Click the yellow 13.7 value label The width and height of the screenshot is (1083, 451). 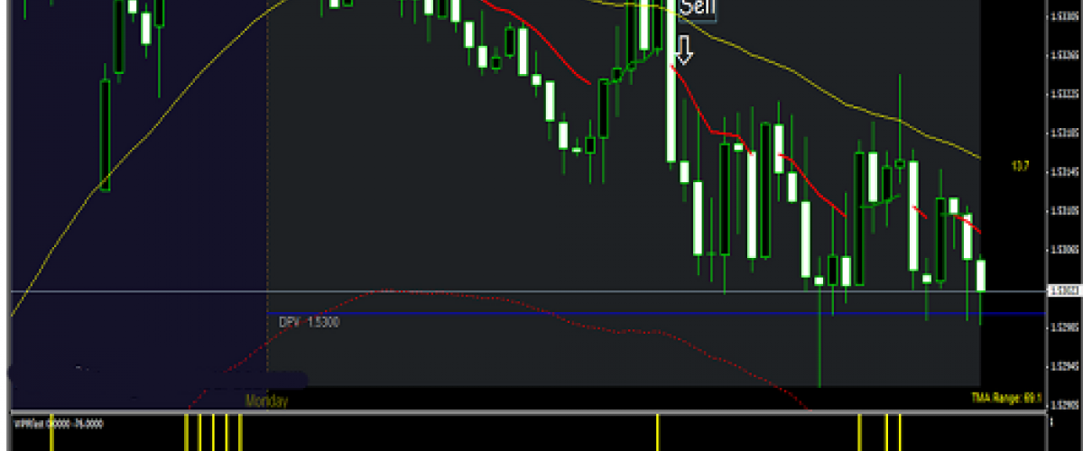click(1018, 166)
